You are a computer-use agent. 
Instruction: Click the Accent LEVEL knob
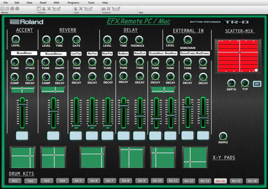pos(16,39)
